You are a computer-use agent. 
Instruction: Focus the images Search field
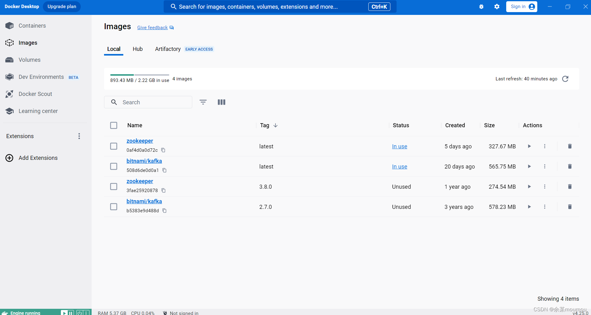(x=148, y=102)
